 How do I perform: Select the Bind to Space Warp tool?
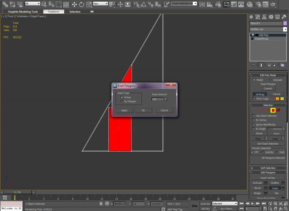(20, 4)
